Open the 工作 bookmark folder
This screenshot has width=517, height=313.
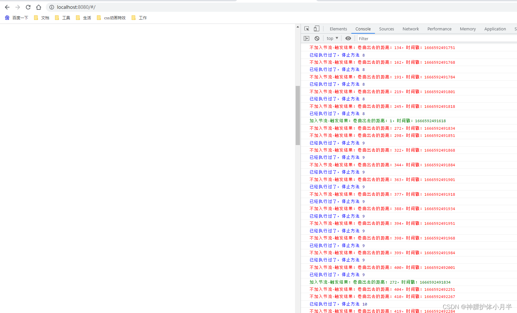click(139, 18)
